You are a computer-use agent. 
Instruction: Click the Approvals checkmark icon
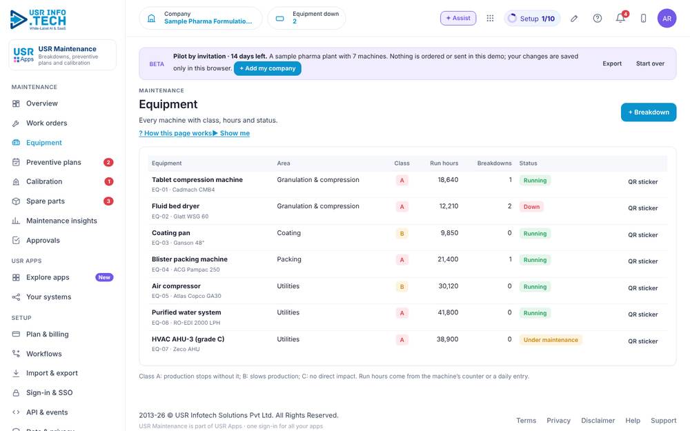(x=16, y=240)
